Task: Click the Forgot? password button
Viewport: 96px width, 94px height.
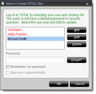Action: point(77,60)
